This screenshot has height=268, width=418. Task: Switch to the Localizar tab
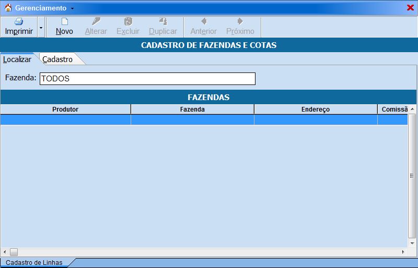pos(17,59)
